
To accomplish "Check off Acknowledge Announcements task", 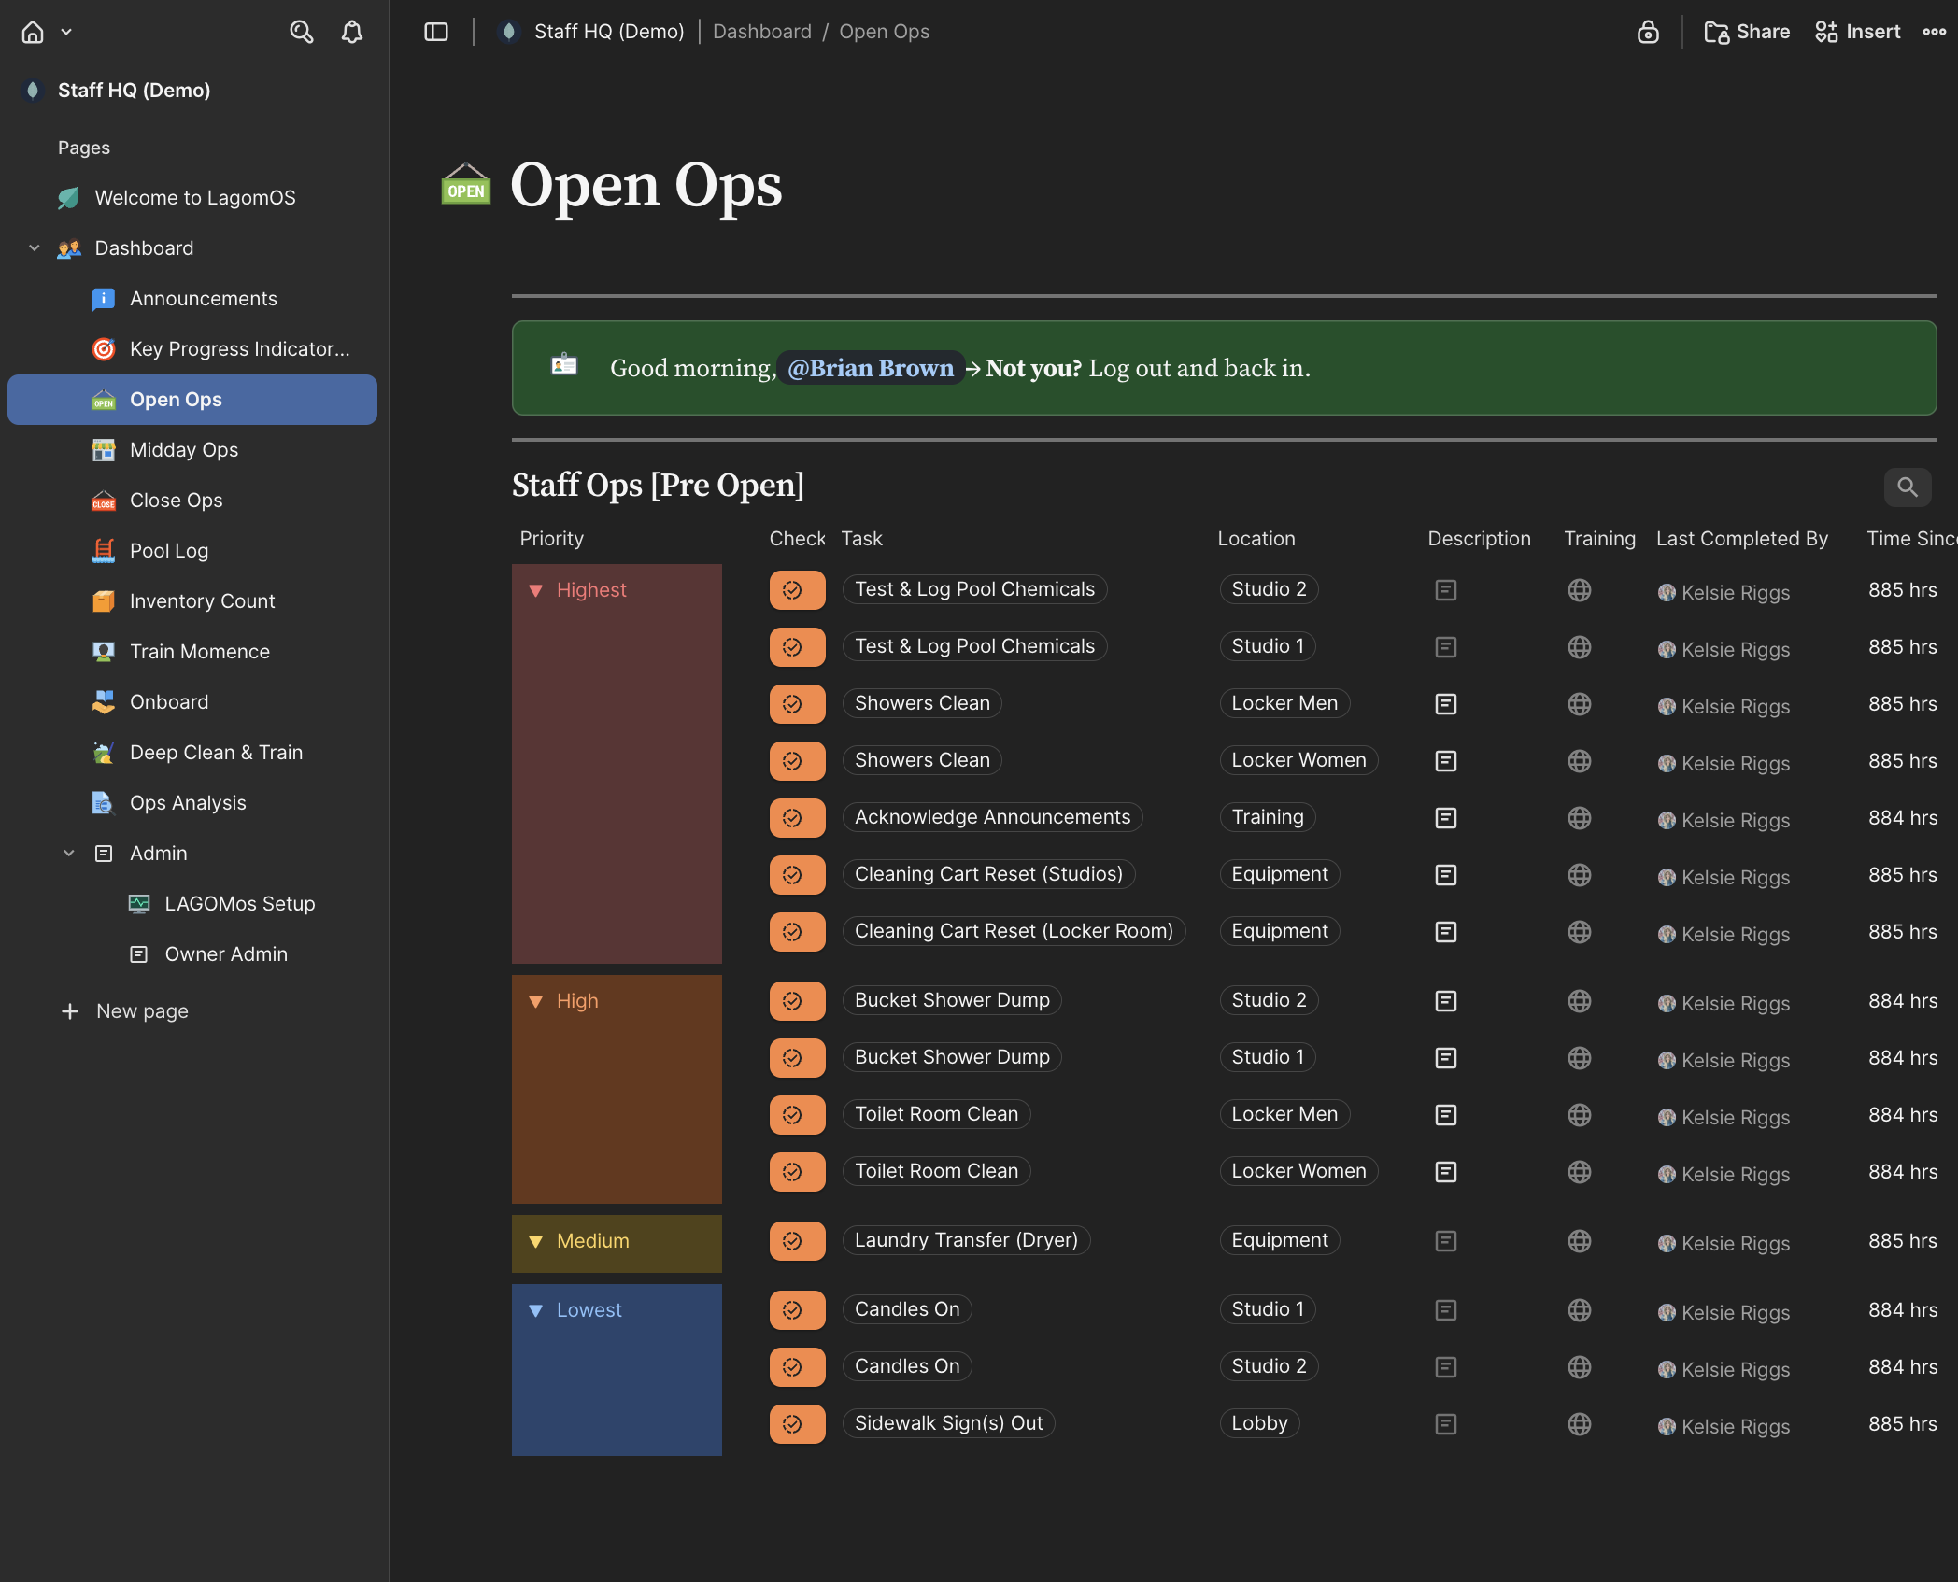I will point(798,818).
